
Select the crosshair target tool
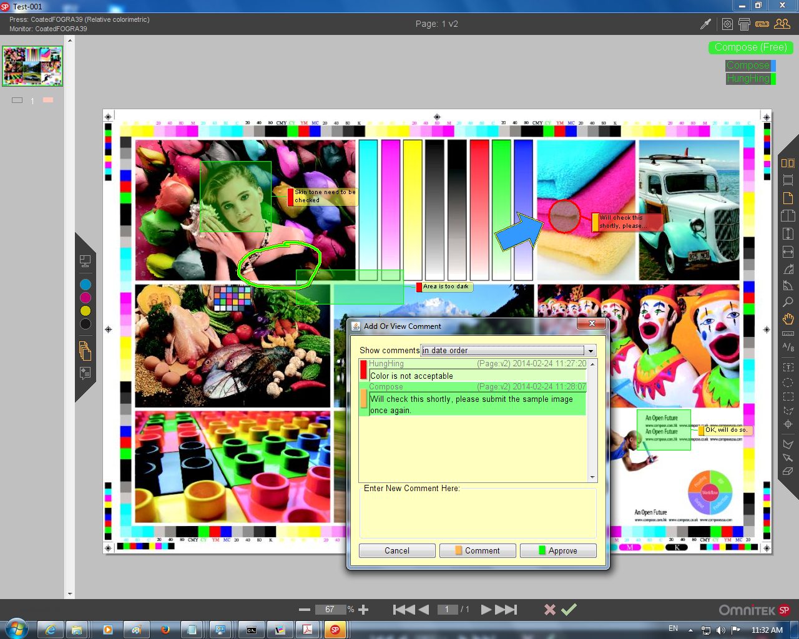788,424
